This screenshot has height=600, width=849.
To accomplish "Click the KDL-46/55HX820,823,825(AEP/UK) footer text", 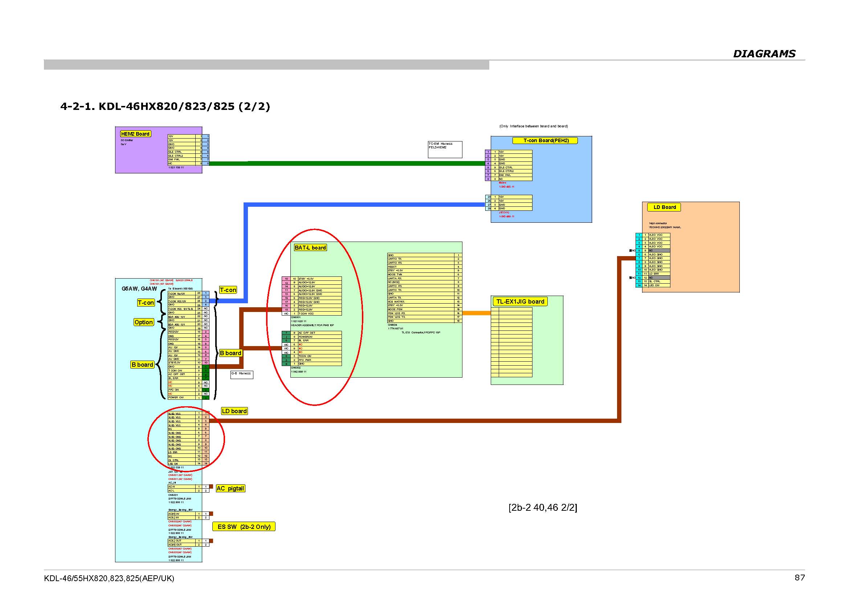I will 109,579.
